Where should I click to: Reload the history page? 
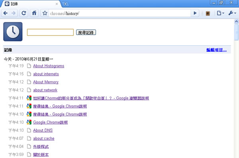tap(24, 13)
